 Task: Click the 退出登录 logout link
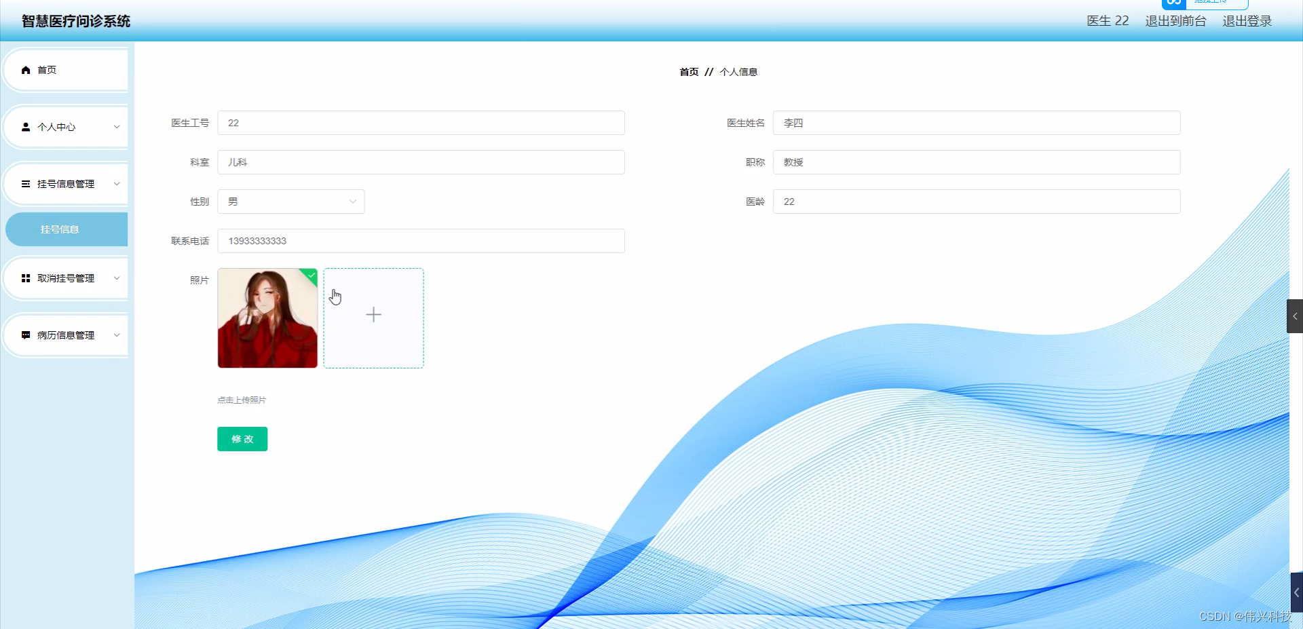[x=1247, y=20]
